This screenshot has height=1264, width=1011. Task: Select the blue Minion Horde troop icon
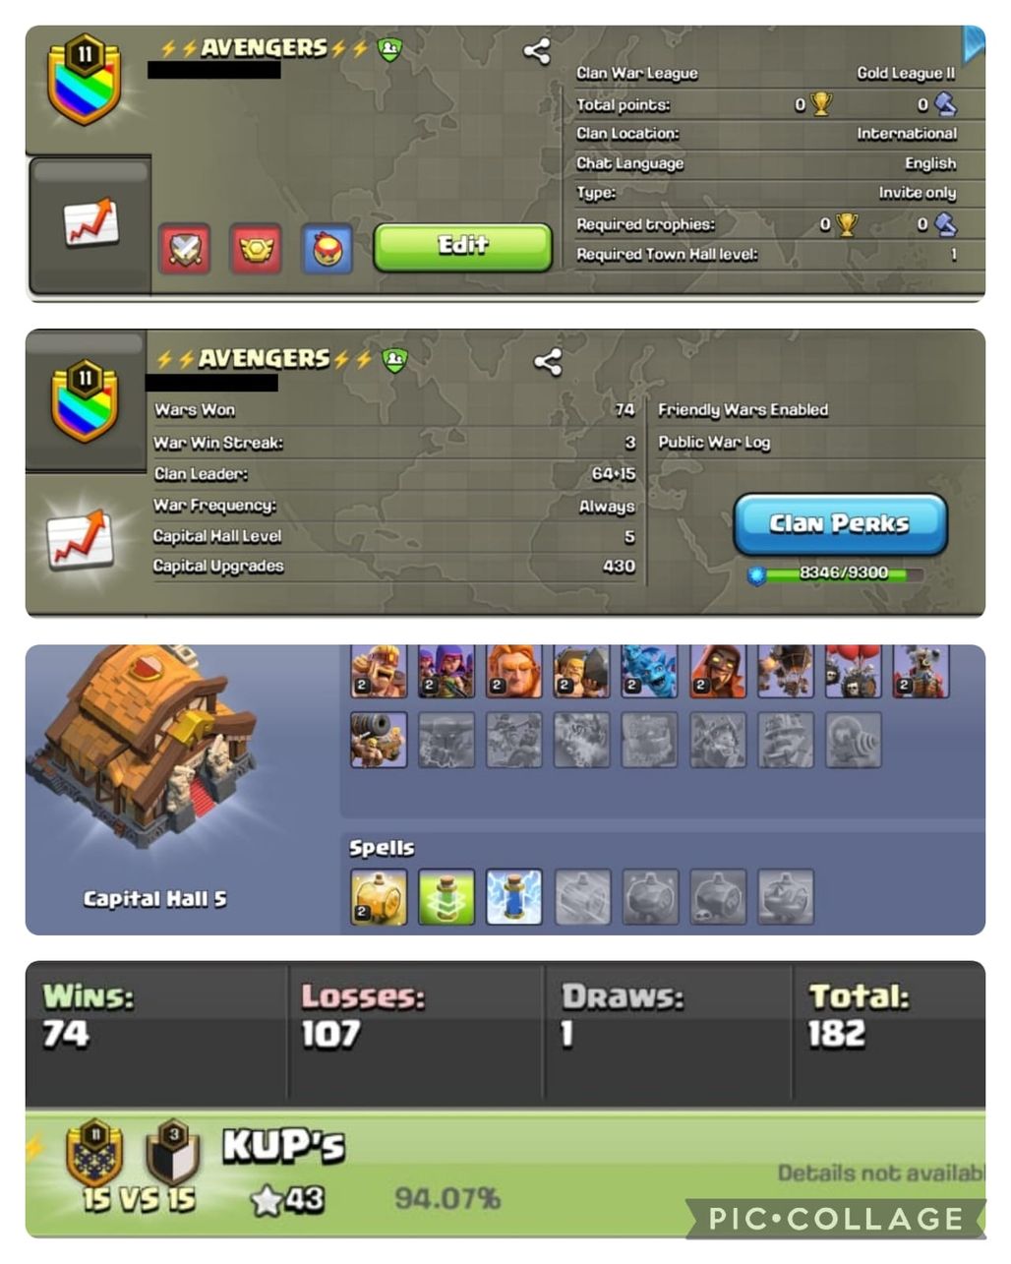coord(649,671)
